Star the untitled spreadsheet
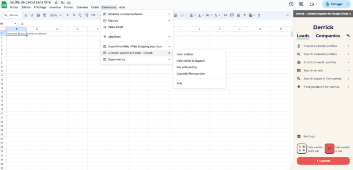353x170 pixels. click(x=56, y=3)
